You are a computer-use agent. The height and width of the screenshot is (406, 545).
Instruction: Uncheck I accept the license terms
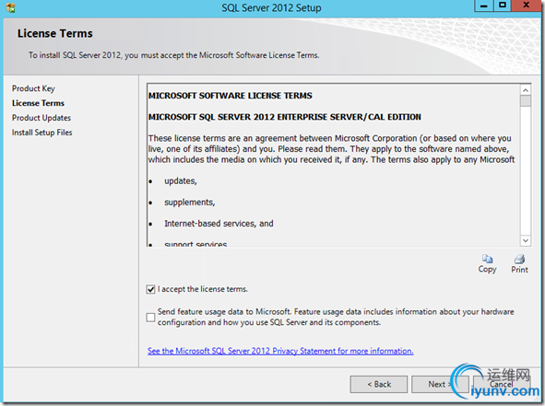tap(150, 289)
